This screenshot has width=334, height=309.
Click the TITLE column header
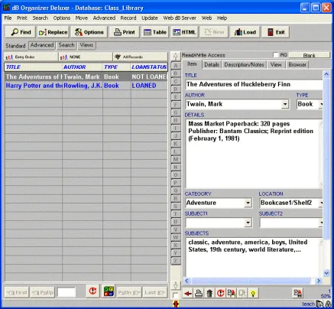tap(34, 67)
